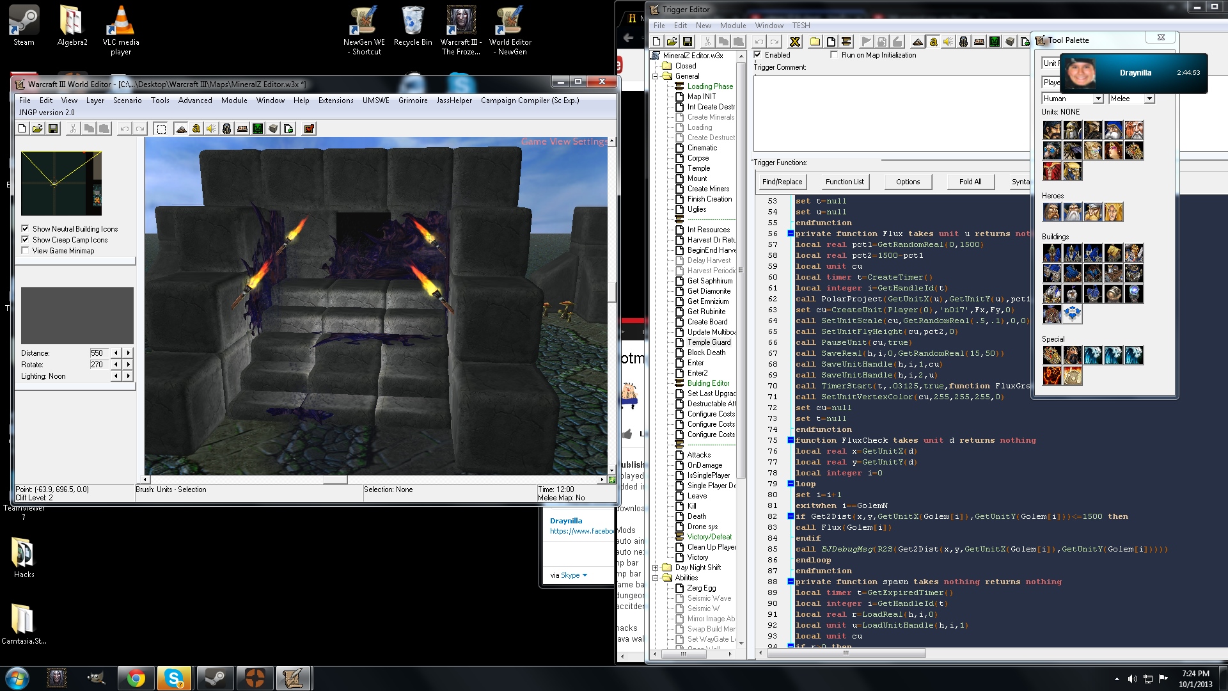Screen dimensions: 1228x691
Task: Click Open map folder icon in World Editor
Action: point(38,129)
